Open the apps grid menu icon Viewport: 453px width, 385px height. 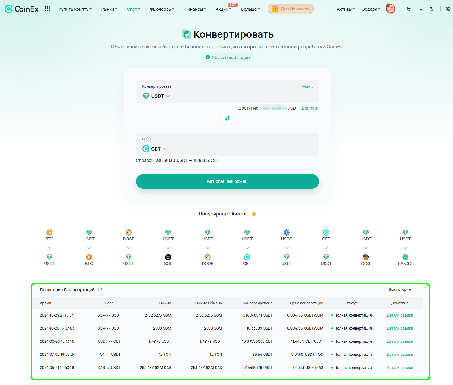coord(47,9)
